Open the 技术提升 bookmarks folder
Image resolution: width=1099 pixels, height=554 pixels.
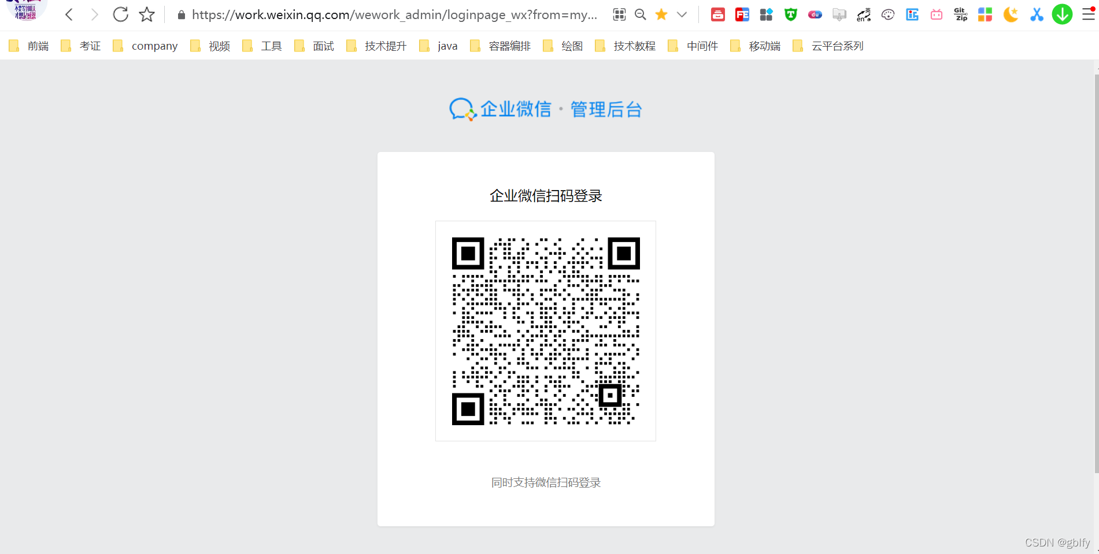(377, 46)
